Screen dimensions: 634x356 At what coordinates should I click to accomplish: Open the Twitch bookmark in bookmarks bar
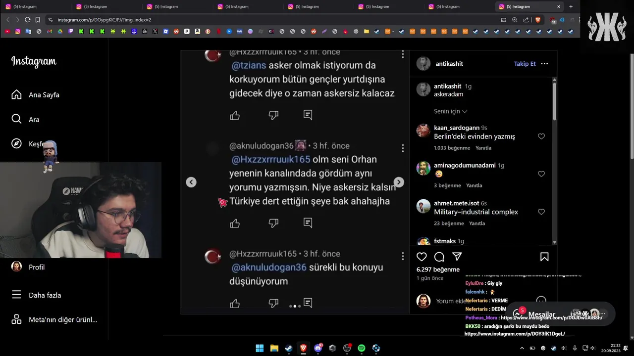pyautogui.click(x=71, y=31)
